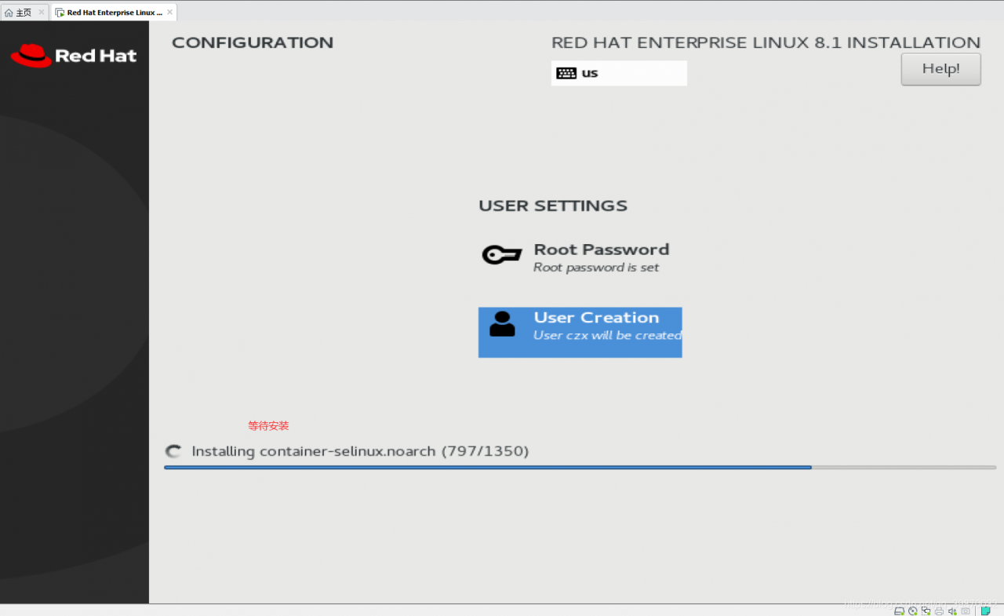This screenshot has height=616, width=1004.
Task: Click the keyboard layout icon
Action: point(566,73)
